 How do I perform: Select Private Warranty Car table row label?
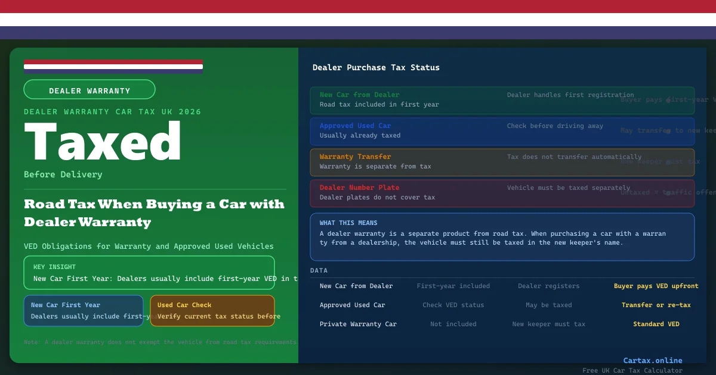[x=358, y=324]
